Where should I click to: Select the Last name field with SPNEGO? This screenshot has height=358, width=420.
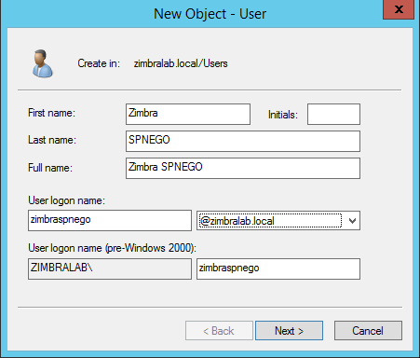click(243, 141)
